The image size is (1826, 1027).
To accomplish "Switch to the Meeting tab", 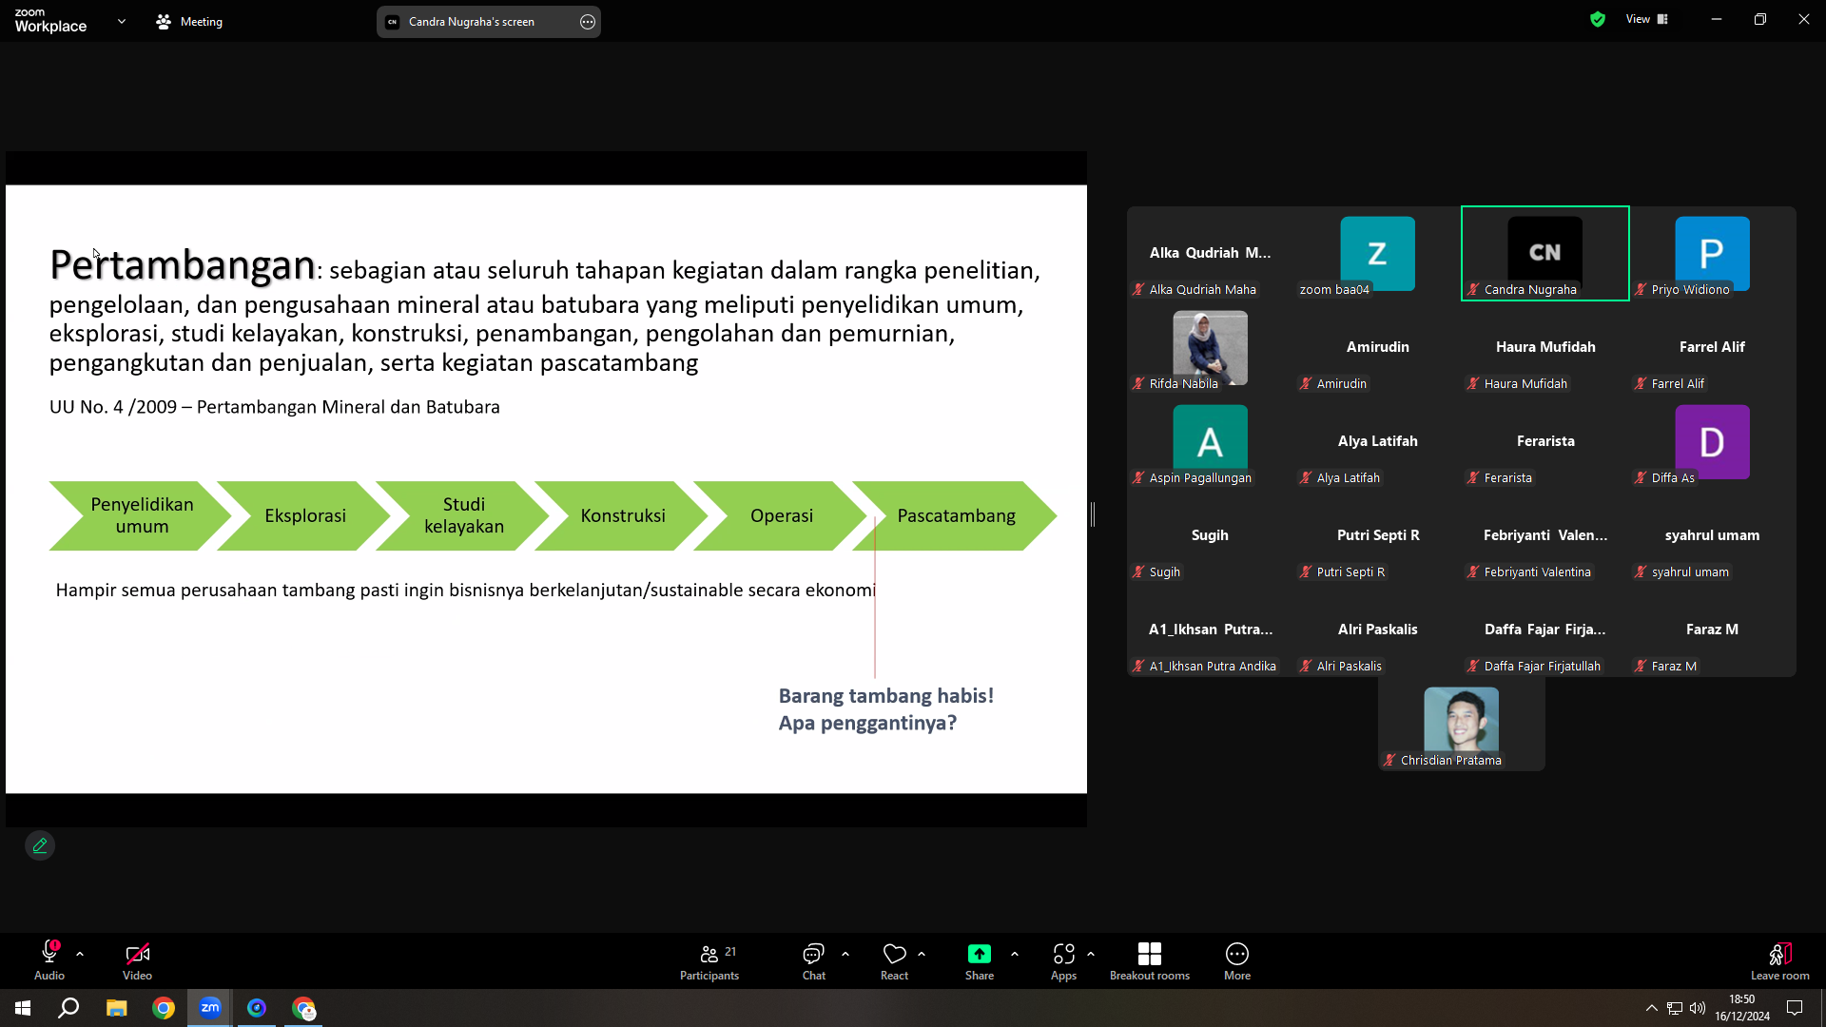I will pyautogui.click(x=189, y=21).
